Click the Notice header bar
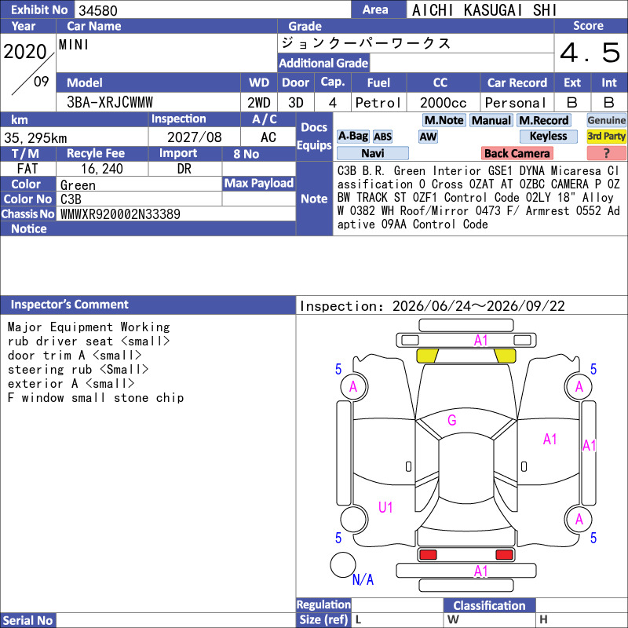Viewport: 628px width, 628px height. [x=148, y=228]
